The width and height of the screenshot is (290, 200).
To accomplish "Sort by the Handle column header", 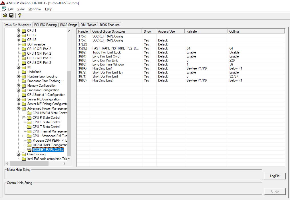I will coord(83,31).
